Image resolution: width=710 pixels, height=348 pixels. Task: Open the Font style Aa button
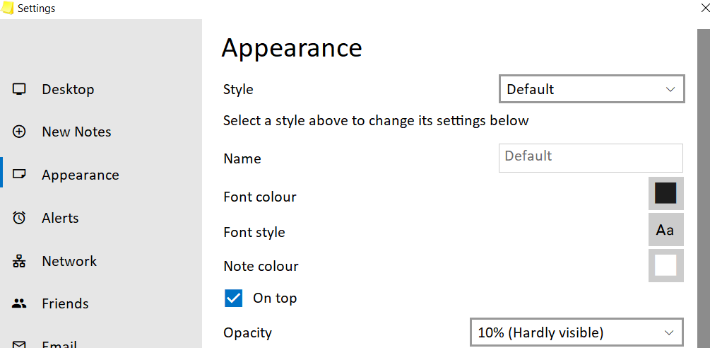(x=665, y=230)
